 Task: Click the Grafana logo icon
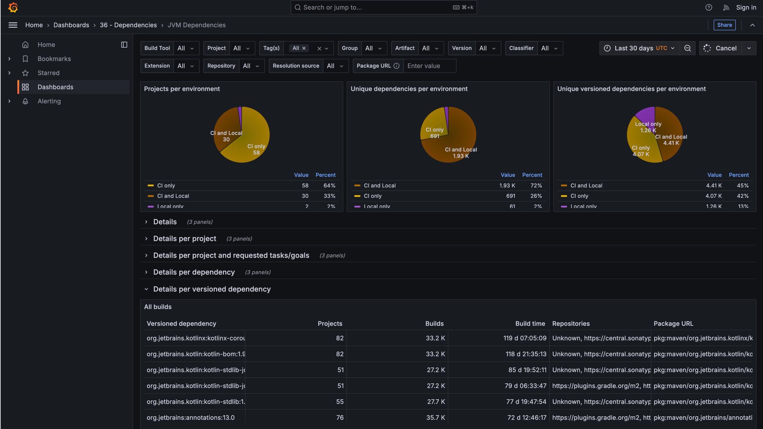[x=13, y=8]
